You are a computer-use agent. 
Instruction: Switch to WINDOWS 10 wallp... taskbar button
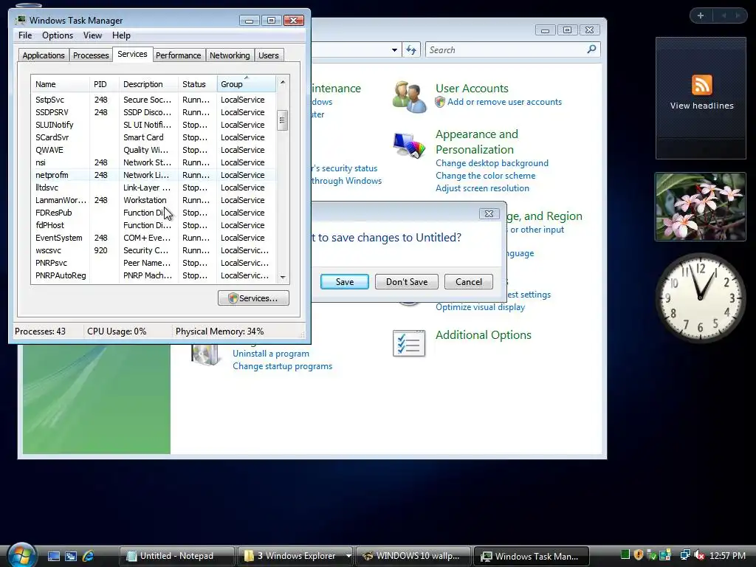tap(413, 556)
